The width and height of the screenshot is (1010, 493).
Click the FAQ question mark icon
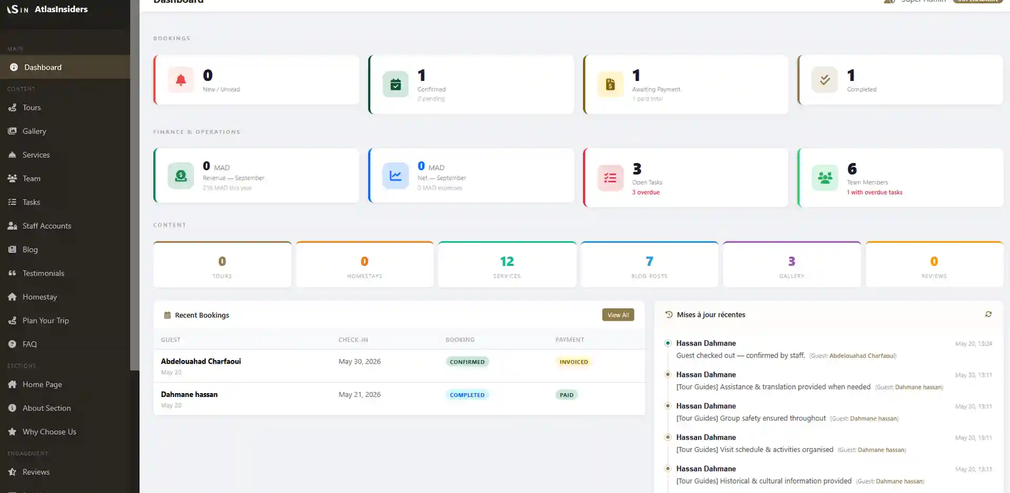pyautogui.click(x=12, y=344)
